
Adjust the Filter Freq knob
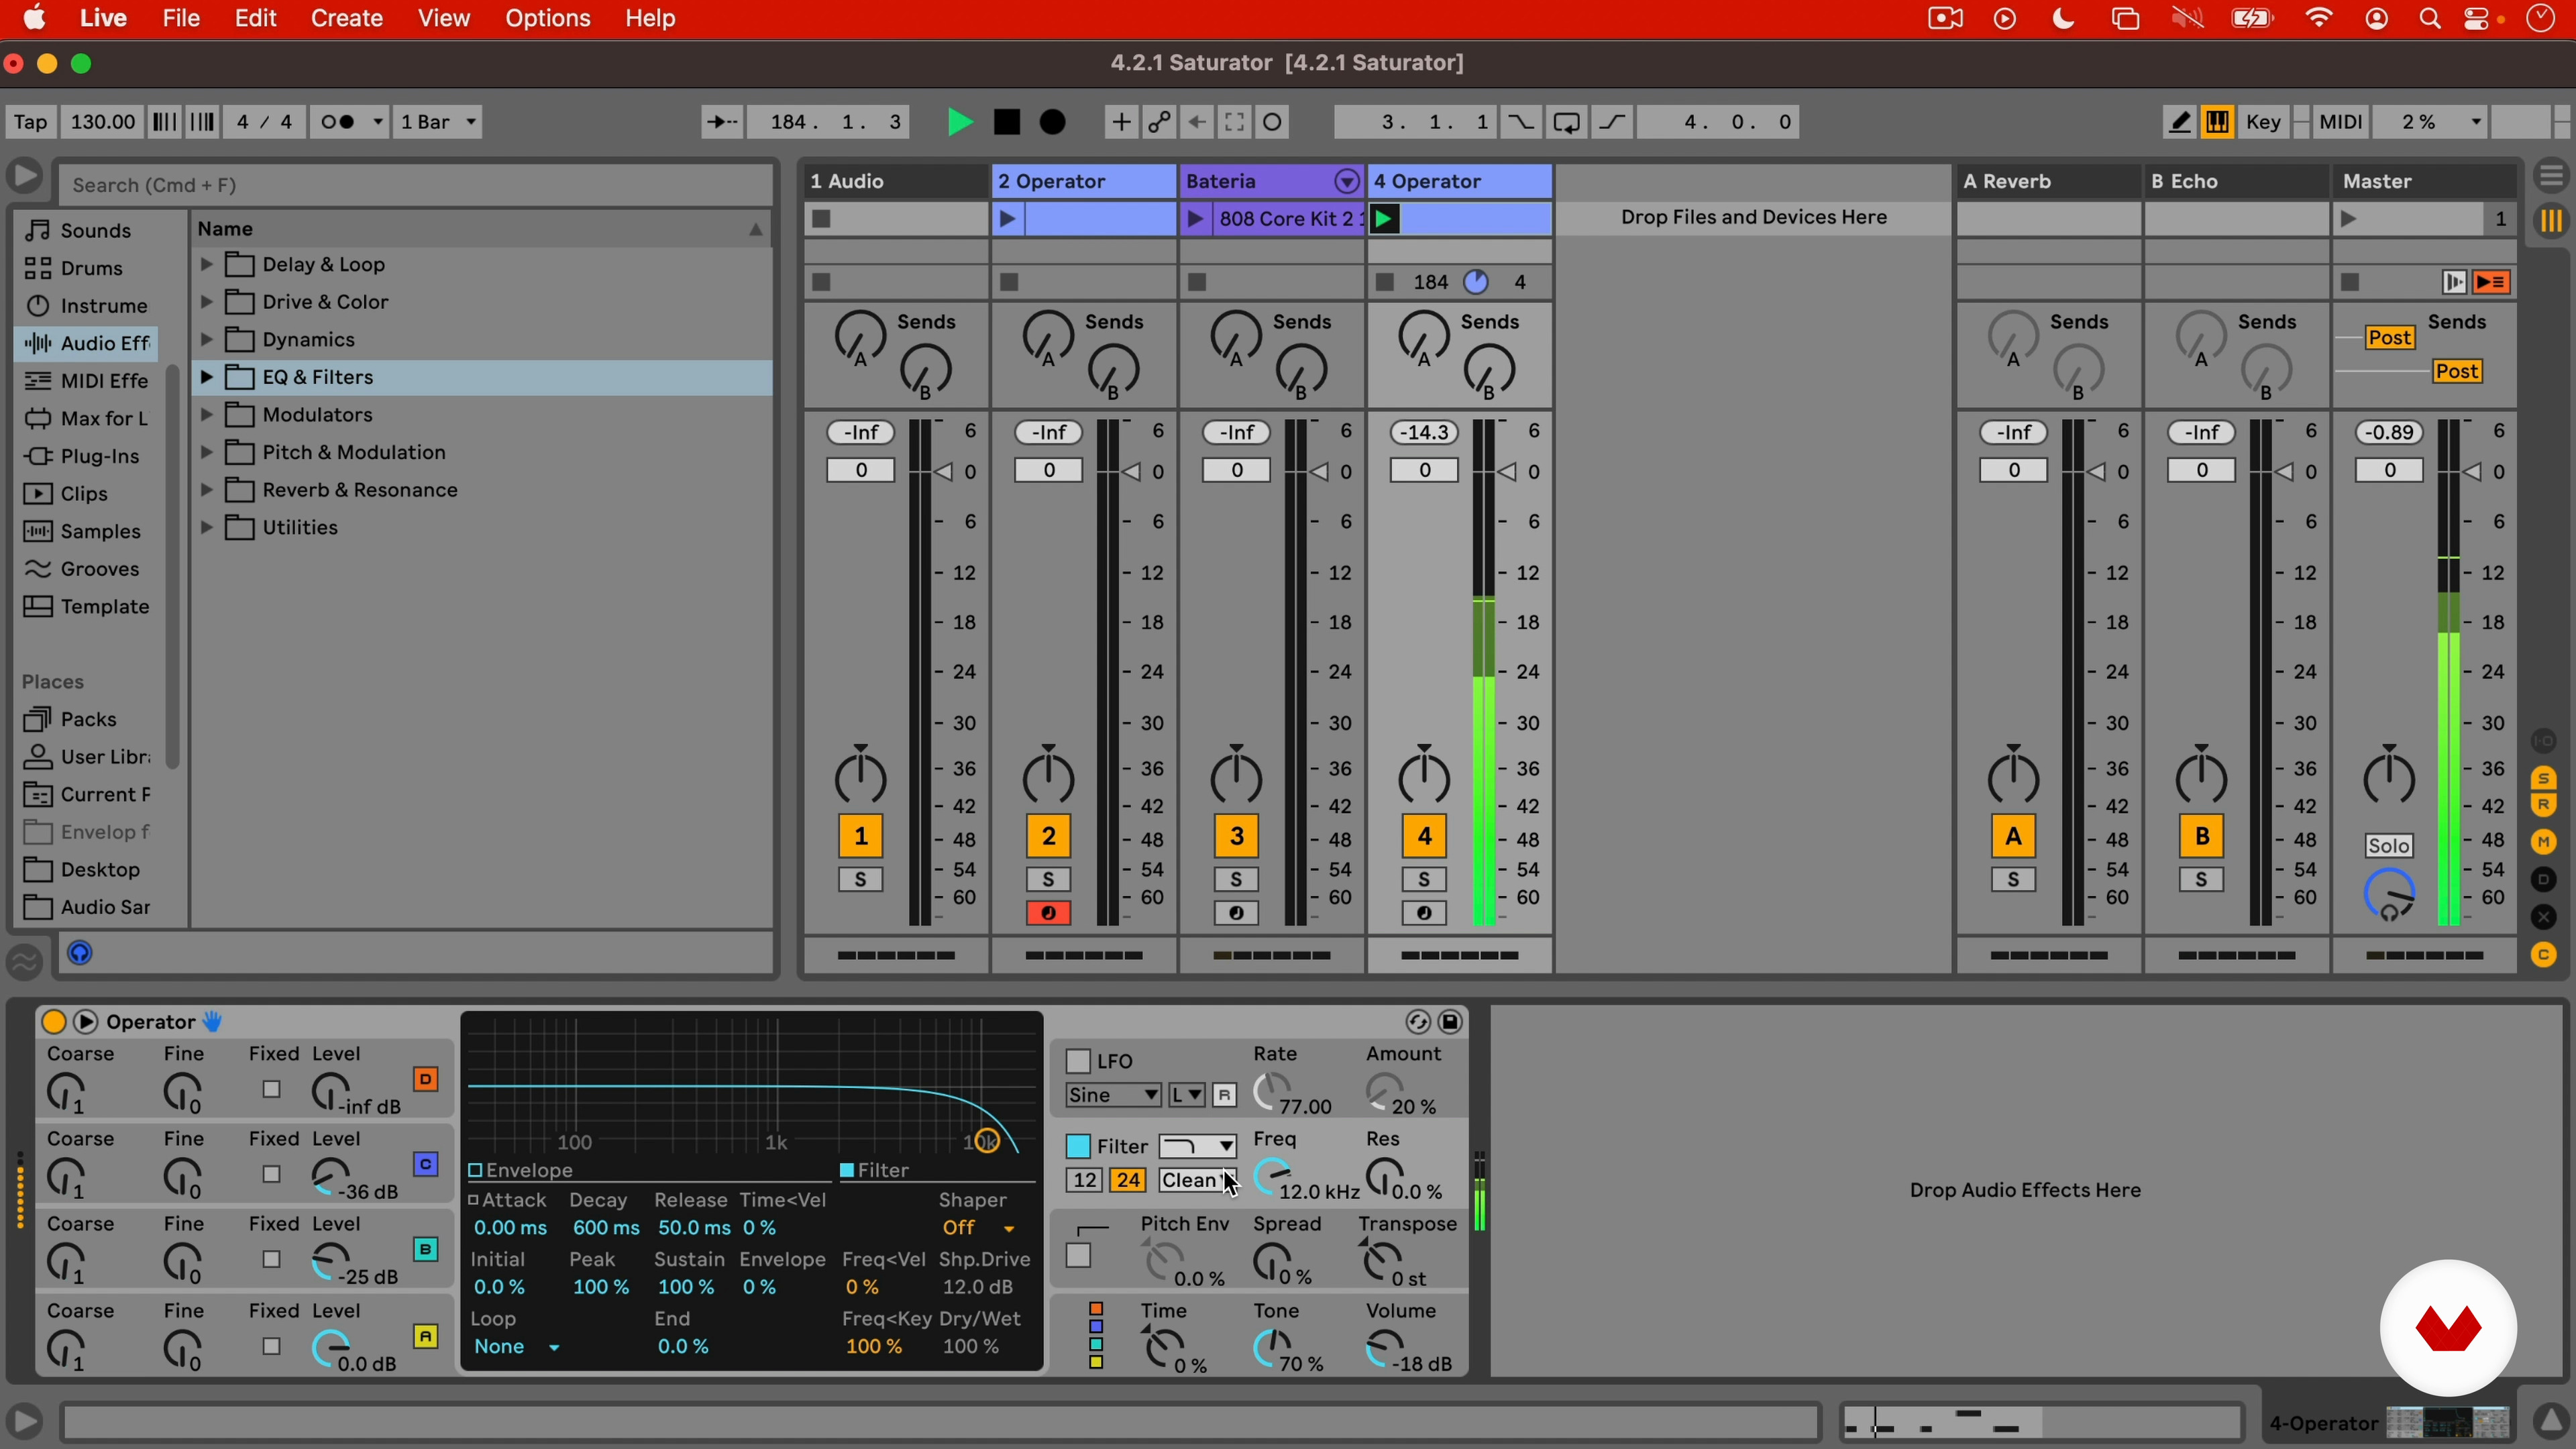[1273, 1178]
